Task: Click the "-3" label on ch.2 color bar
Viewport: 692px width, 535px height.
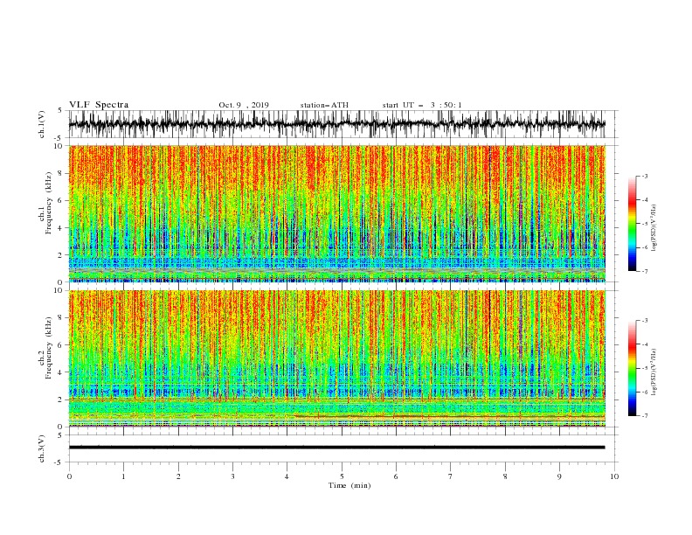Action: pyautogui.click(x=645, y=321)
